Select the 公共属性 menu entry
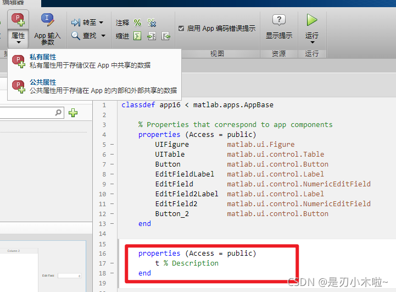 click(94, 86)
